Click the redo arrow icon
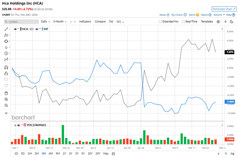 coord(6,85)
